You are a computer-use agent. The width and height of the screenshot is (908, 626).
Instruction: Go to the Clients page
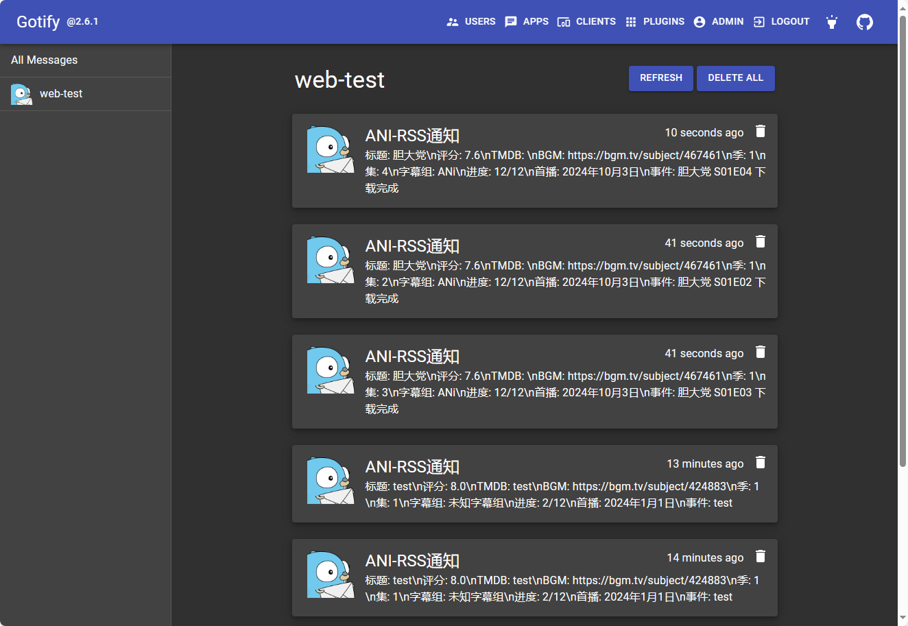[x=586, y=22]
